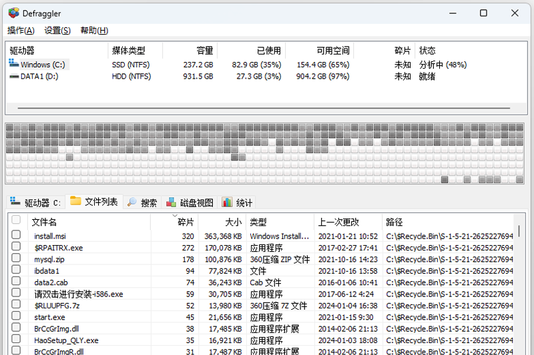Click the 272 fragments cell for $RPAITRX.exe

pyautogui.click(x=188, y=248)
